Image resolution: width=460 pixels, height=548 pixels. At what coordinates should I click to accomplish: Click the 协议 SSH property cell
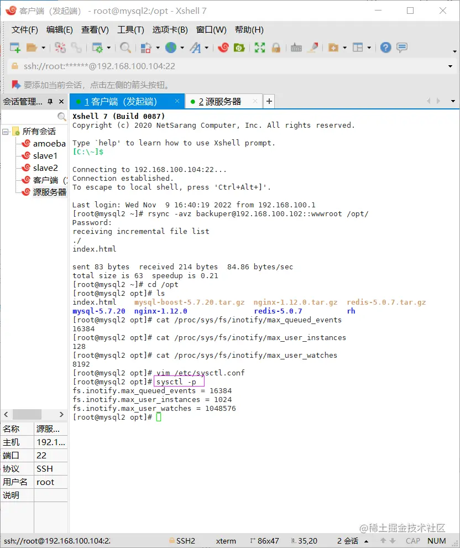(x=51, y=469)
